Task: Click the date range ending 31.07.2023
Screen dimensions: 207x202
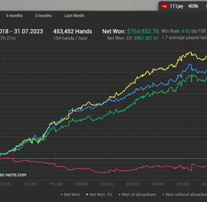Action: coord(22,31)
